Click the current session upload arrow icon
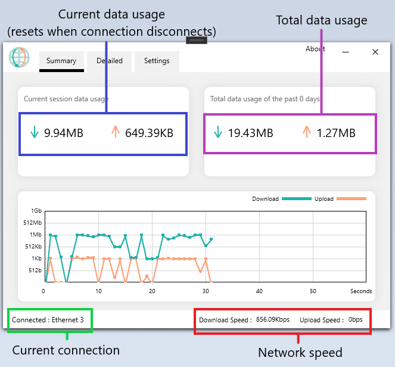The width and height of the screenshot is (395, 367). 116,133
